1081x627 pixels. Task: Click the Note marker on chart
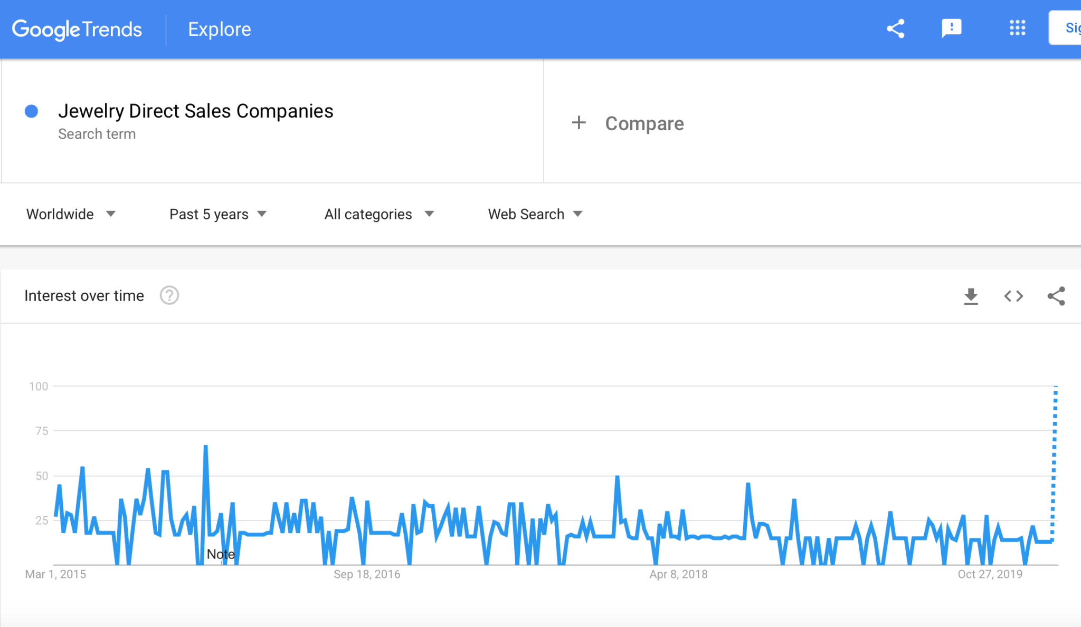pos(221,554)
